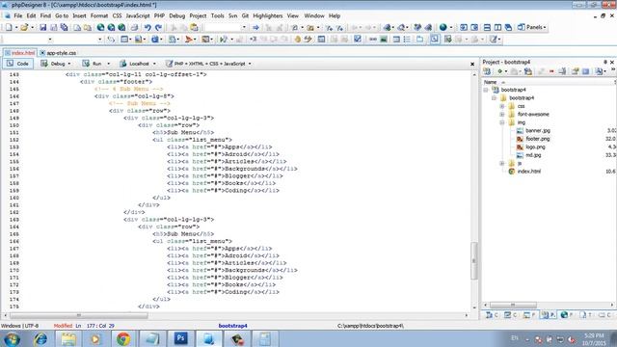Close the code editor with X button
This screenshot has width=617, height=347.
(x=472, y=64)
